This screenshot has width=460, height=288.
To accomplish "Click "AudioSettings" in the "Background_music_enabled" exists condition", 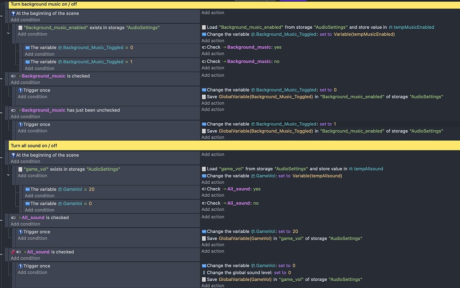I will (x=143, y=27).
